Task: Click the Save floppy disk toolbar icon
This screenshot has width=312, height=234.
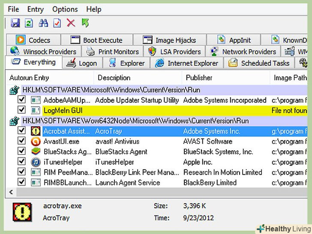Action: 15,23
